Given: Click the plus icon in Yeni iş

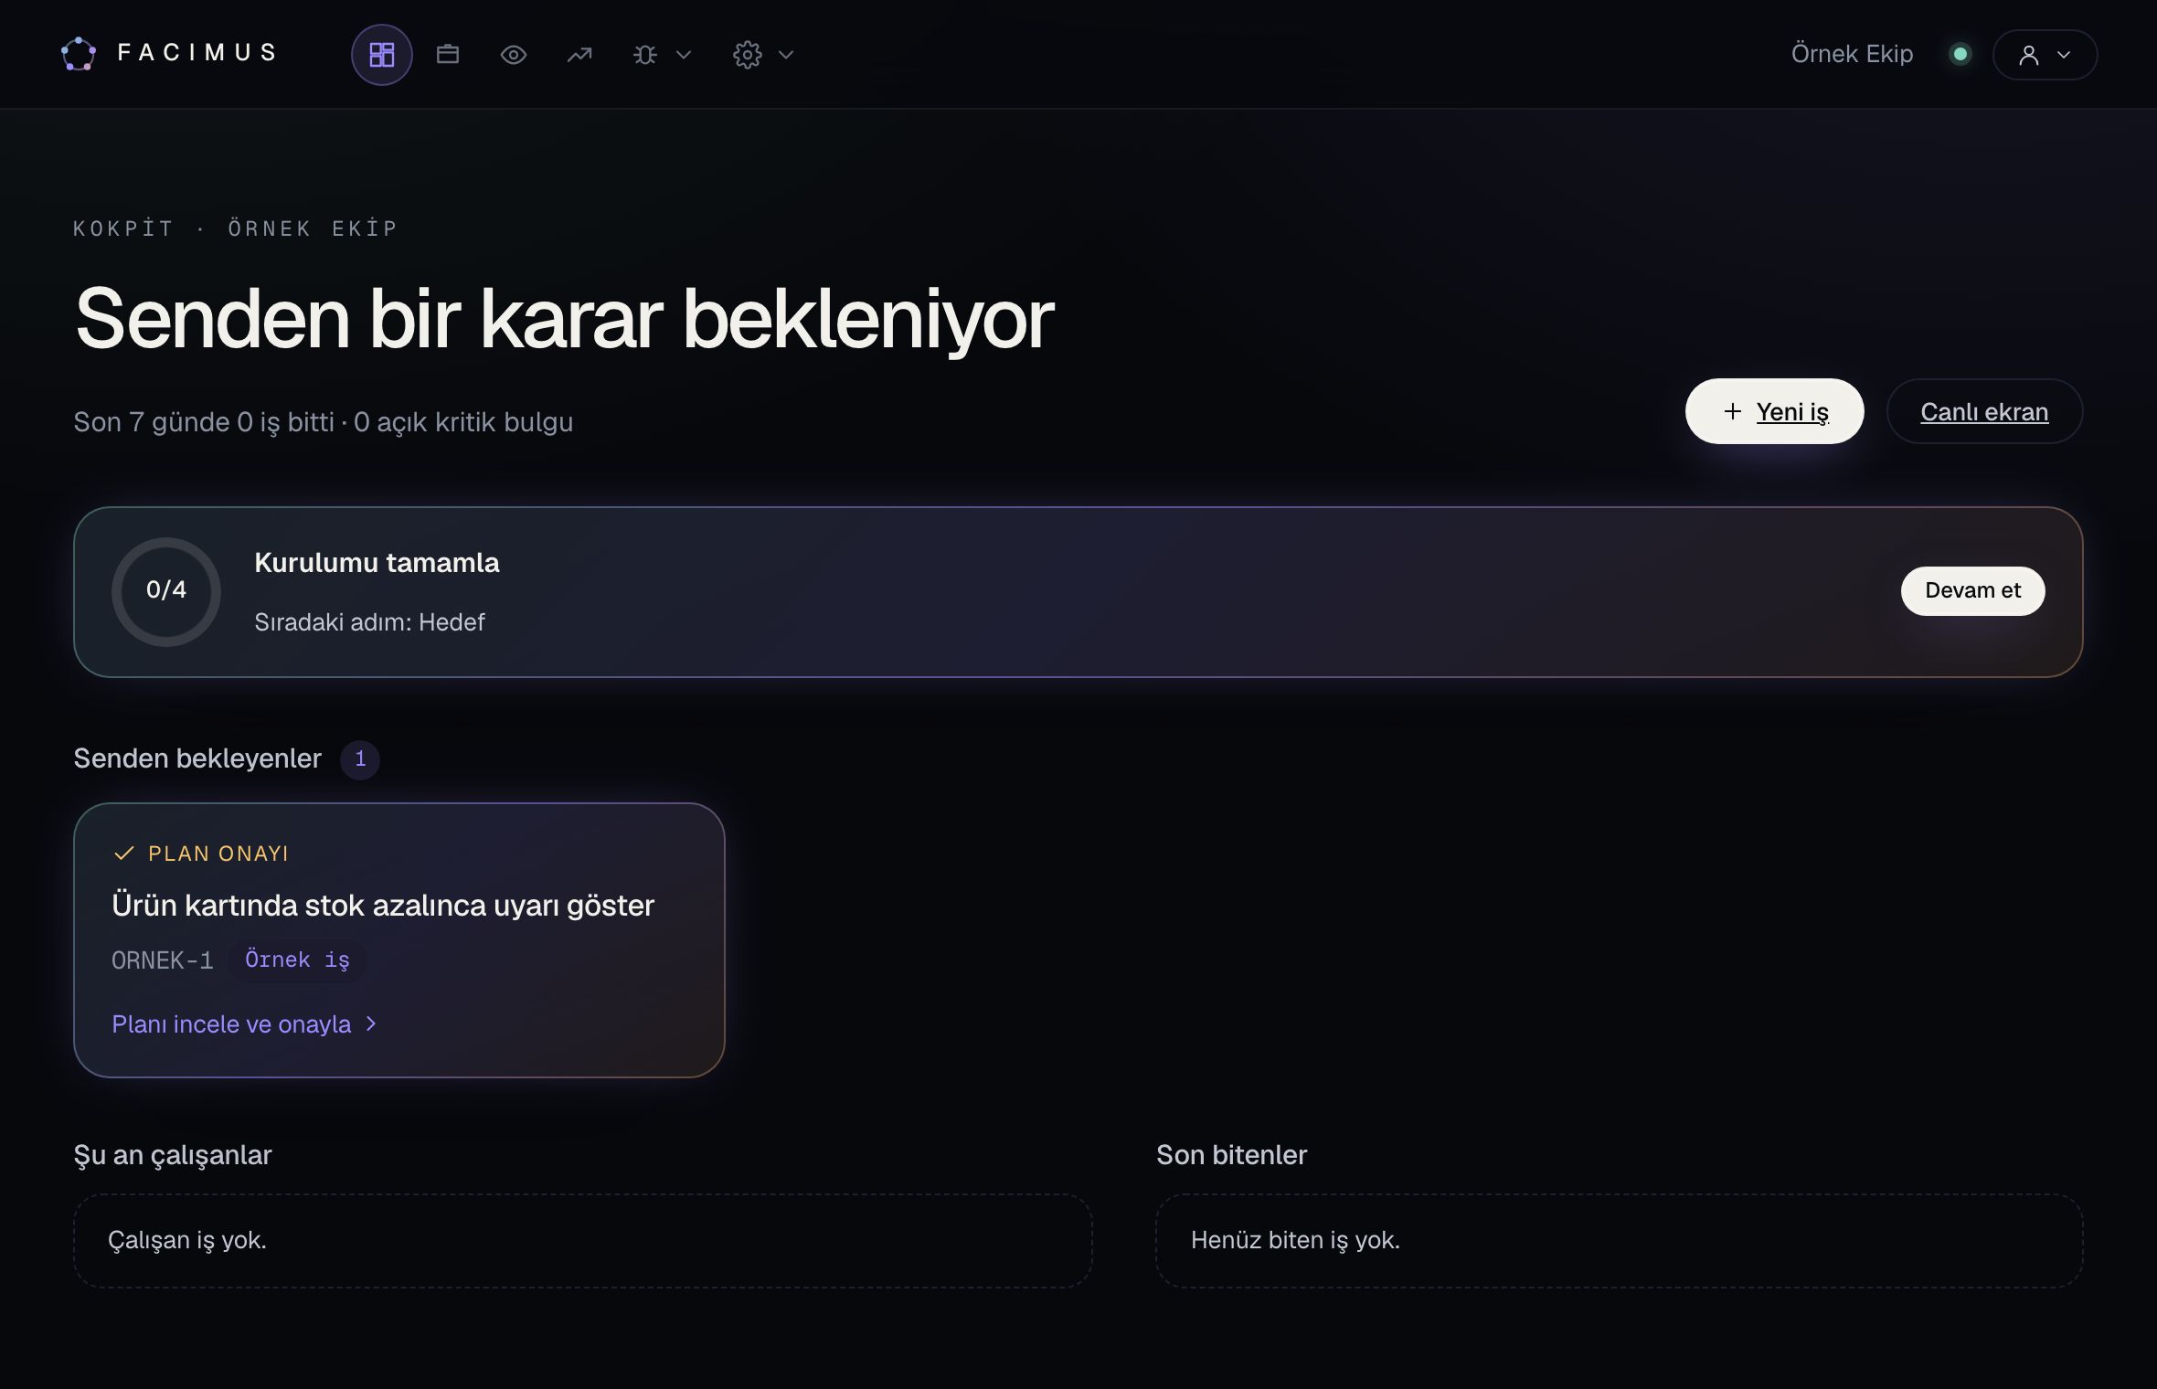Looking at the screenshot, I should (1732, 411).
